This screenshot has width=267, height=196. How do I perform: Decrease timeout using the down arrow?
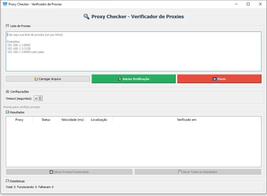(x=40, y=99)
